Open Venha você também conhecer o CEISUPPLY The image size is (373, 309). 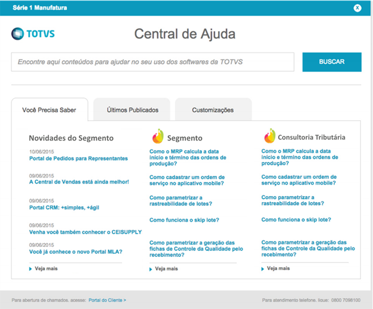pyautogui.click(x=85, y=232)
